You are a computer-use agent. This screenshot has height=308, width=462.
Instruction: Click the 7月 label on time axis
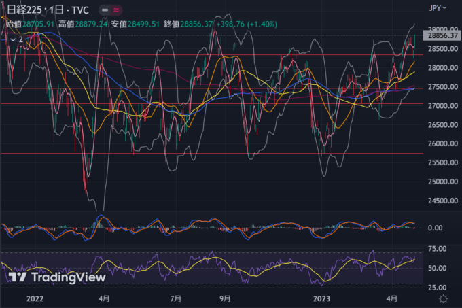click(176, 298)
